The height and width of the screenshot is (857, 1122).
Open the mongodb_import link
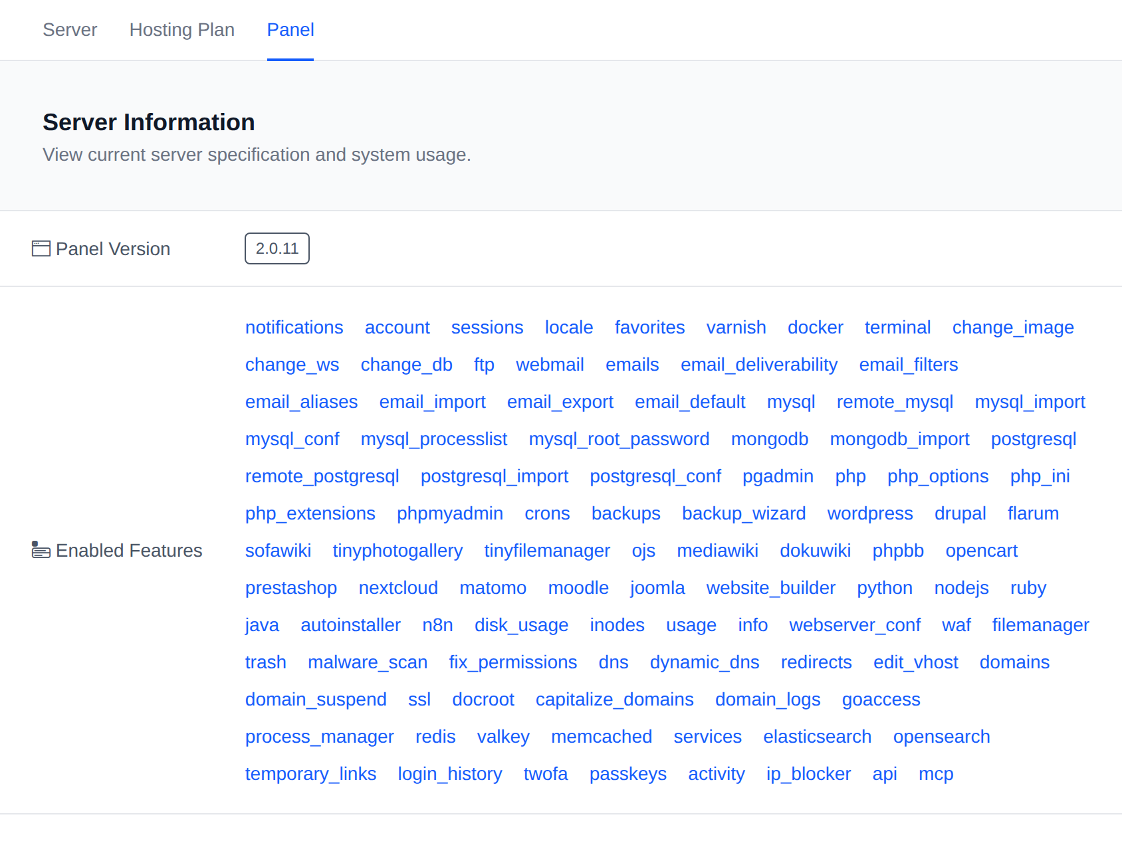(x=900, y=439)
